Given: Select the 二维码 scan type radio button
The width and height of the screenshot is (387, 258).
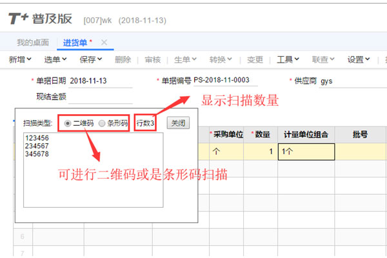Looking at the screenshot, I should coord(68,123).
